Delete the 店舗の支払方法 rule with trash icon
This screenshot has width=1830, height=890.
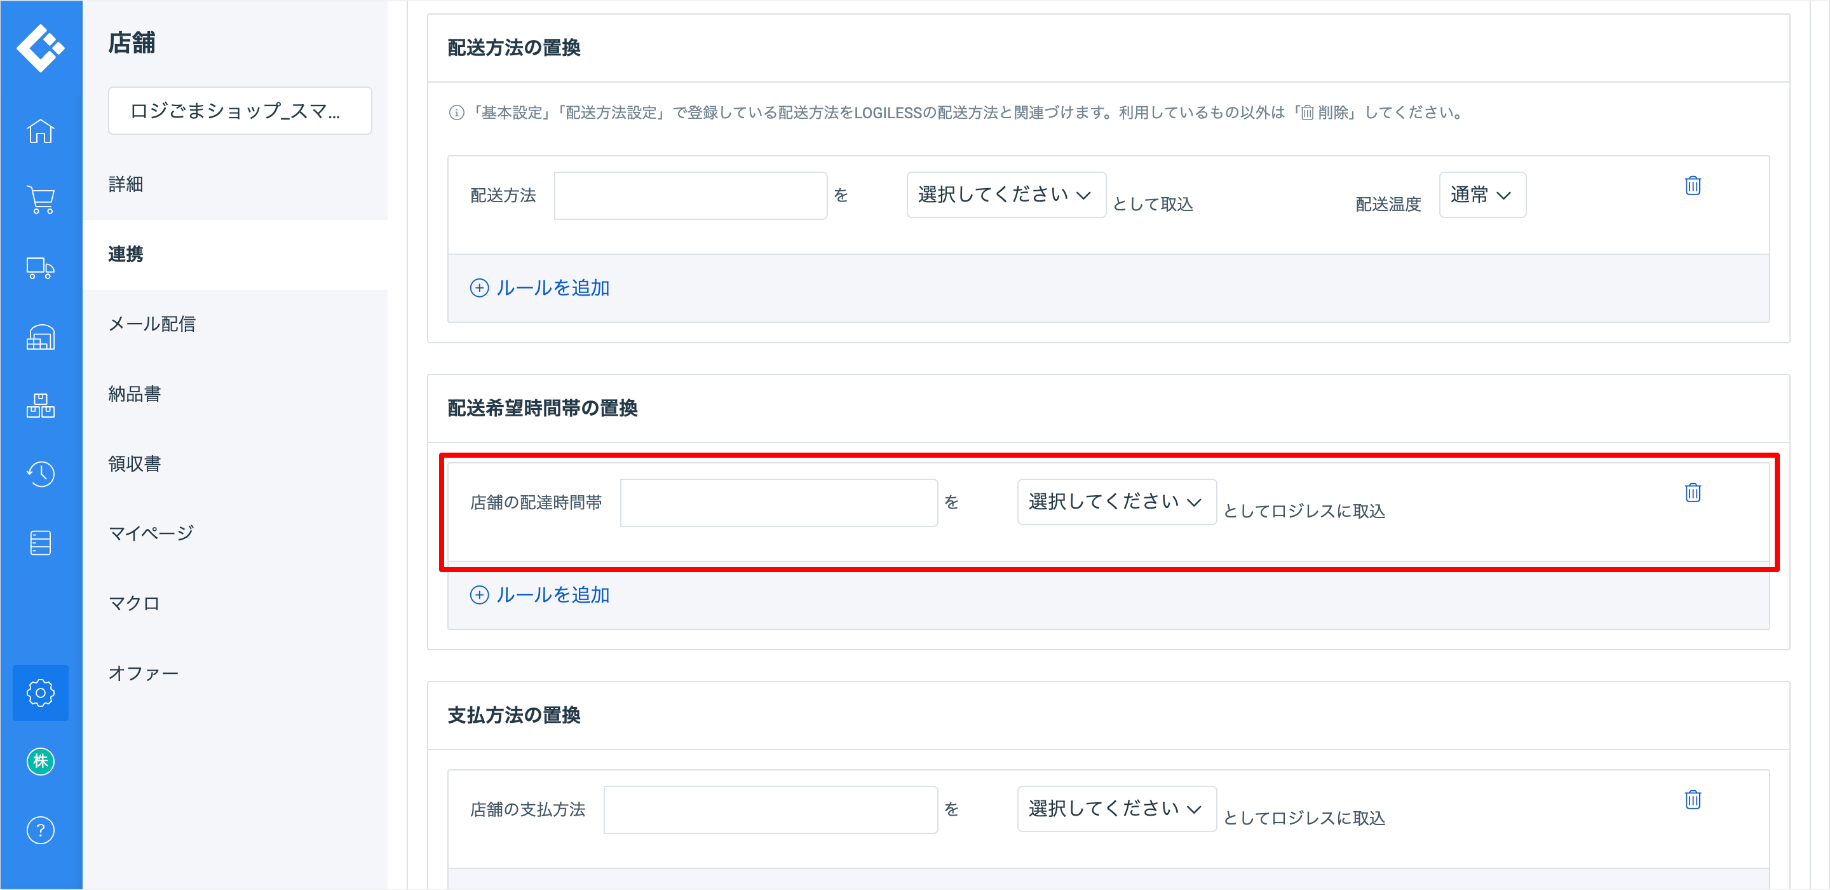pyautogui.click(x=1692, y=800)
